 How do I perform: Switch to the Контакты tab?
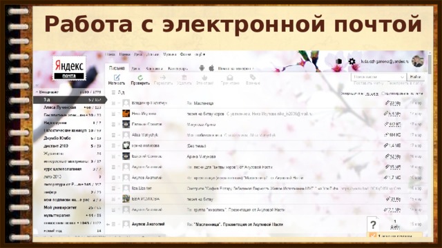point(154,69)
